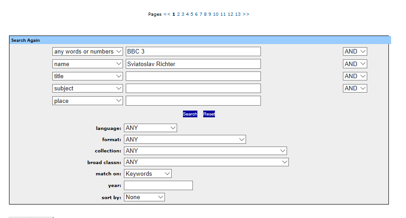Open the 'match on' Keywords dropdown

point(148,174)
